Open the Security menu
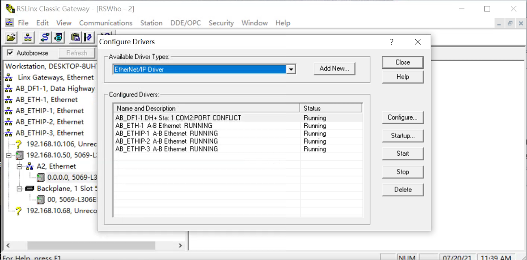The image size is (527, 260). coord(221,23)
